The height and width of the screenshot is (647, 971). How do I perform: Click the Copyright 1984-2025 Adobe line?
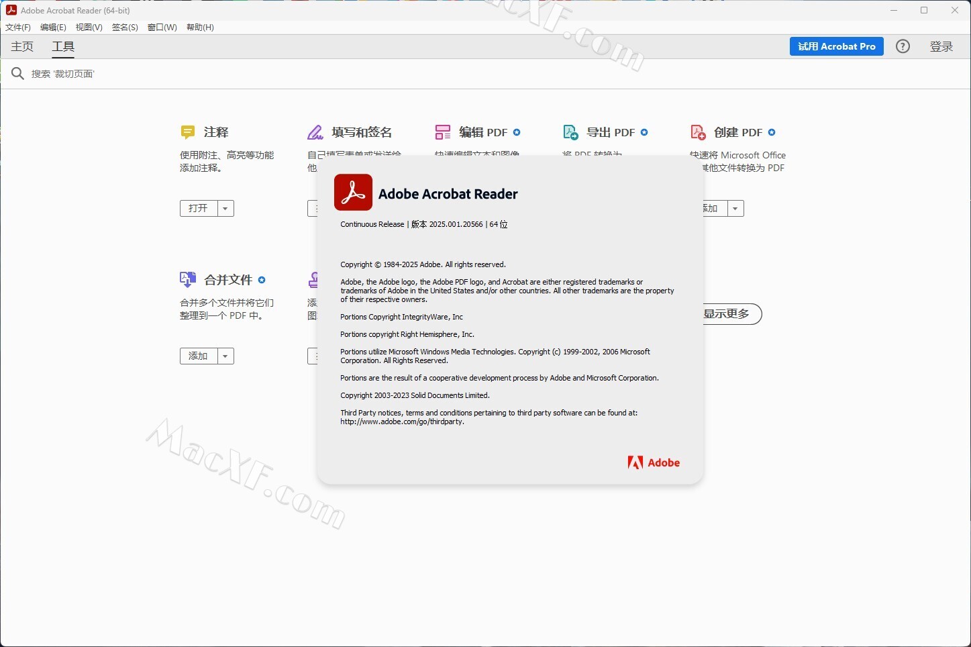(423, 264)
